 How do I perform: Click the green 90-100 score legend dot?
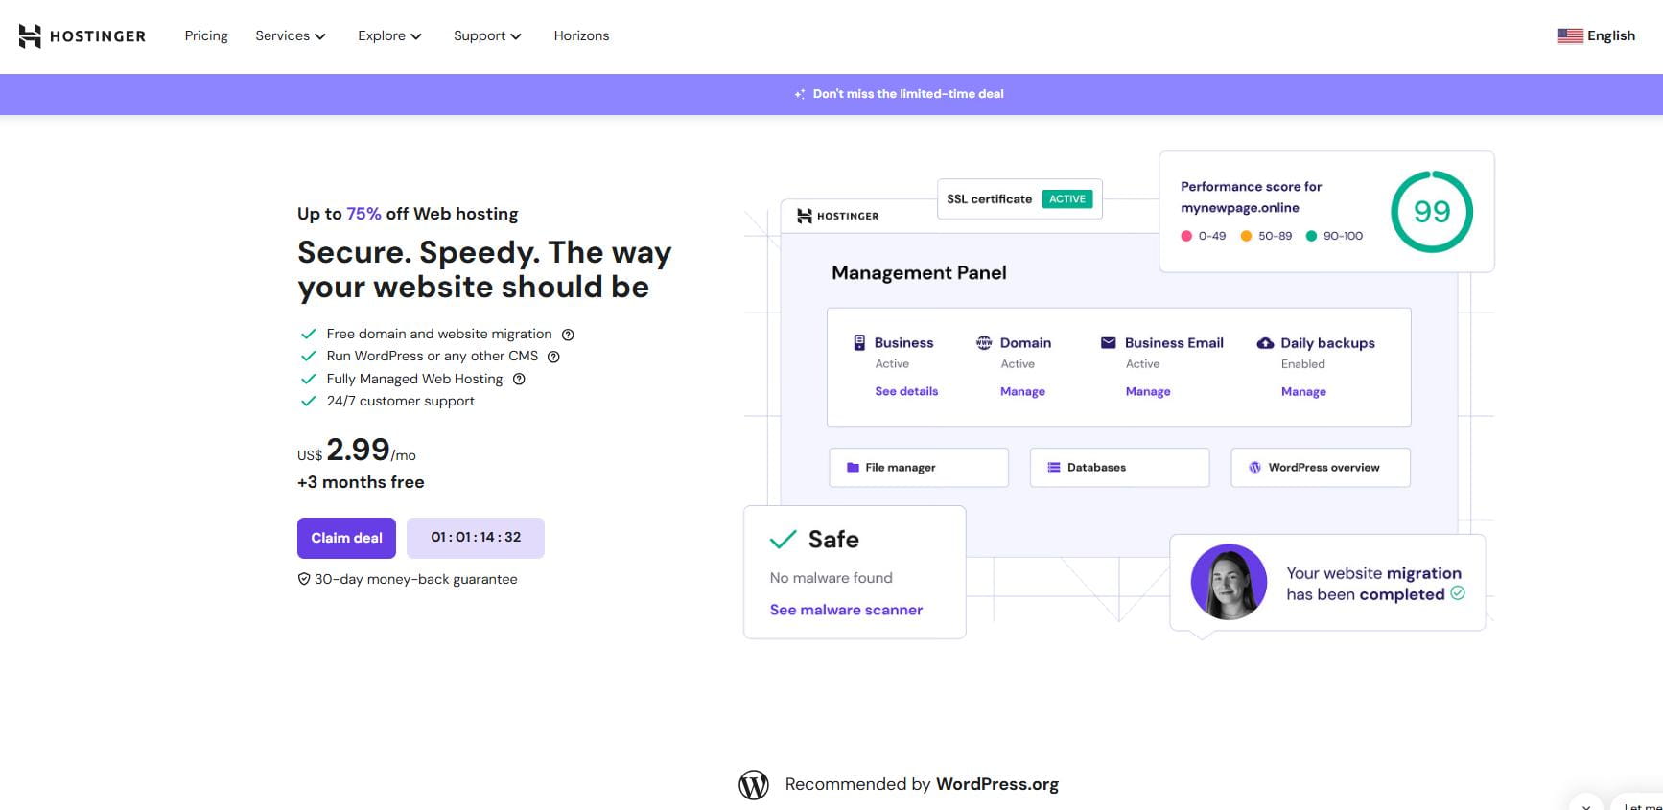tap(1311, 236)
